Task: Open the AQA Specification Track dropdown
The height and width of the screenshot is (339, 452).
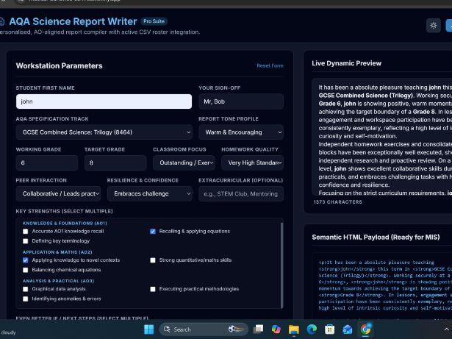Action: (x=104, y=132)
